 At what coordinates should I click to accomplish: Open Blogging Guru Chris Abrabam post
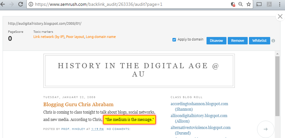(78, 105)
